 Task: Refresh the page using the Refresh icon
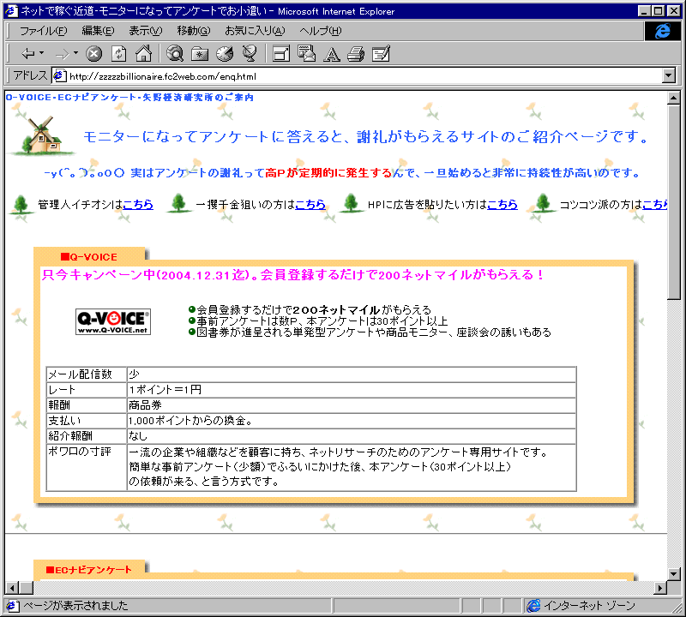tap(118, 54)
